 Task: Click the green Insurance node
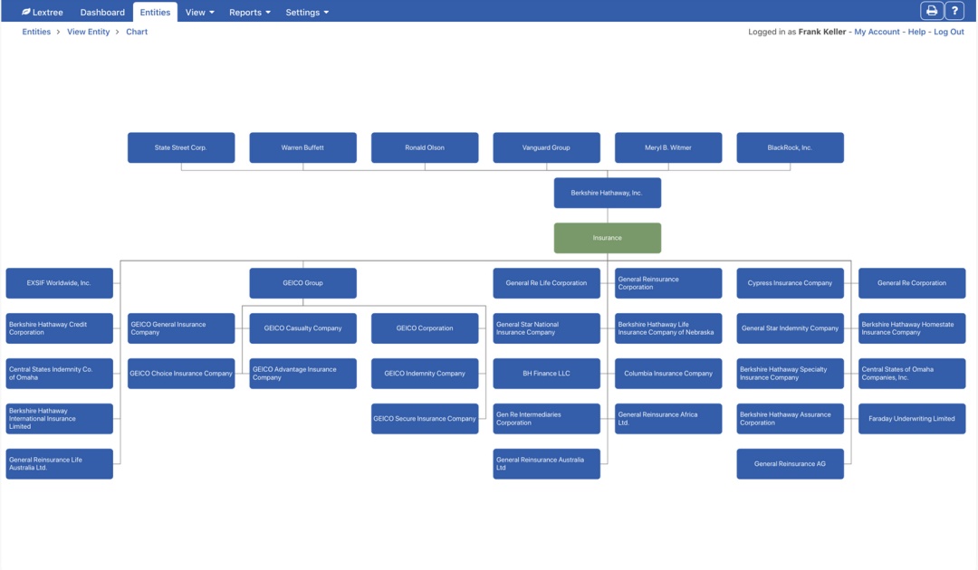(x=608, y=238)
